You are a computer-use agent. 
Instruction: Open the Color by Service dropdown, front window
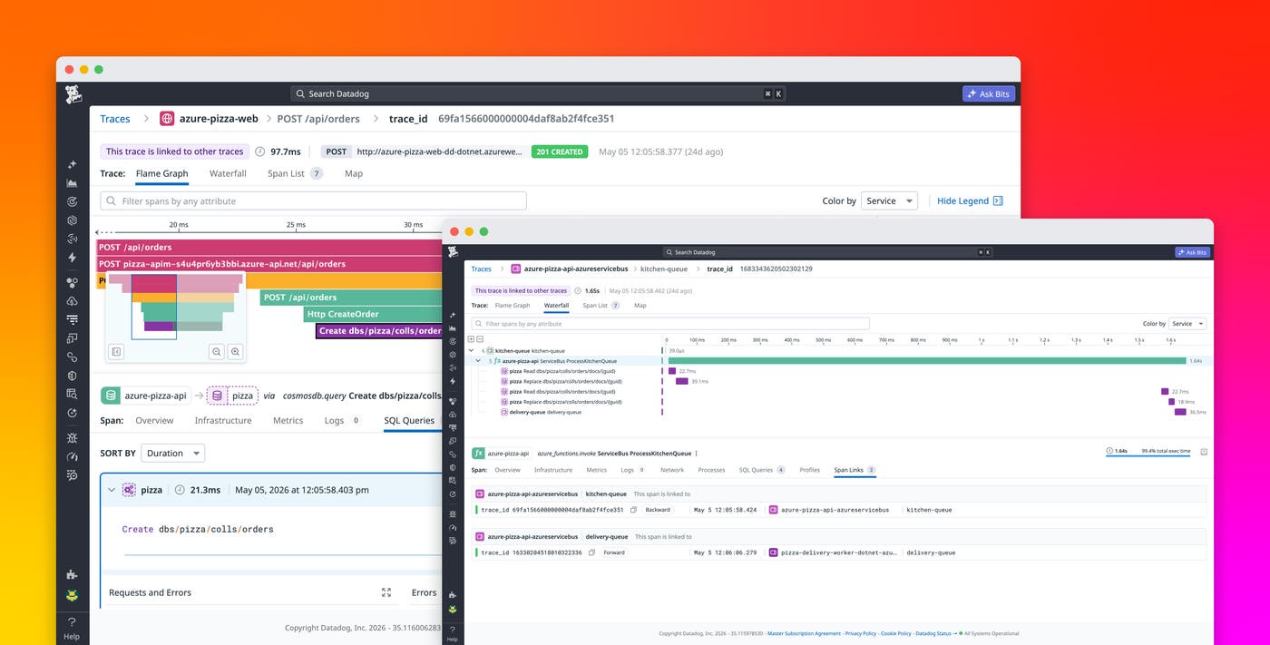(1187, 324)
